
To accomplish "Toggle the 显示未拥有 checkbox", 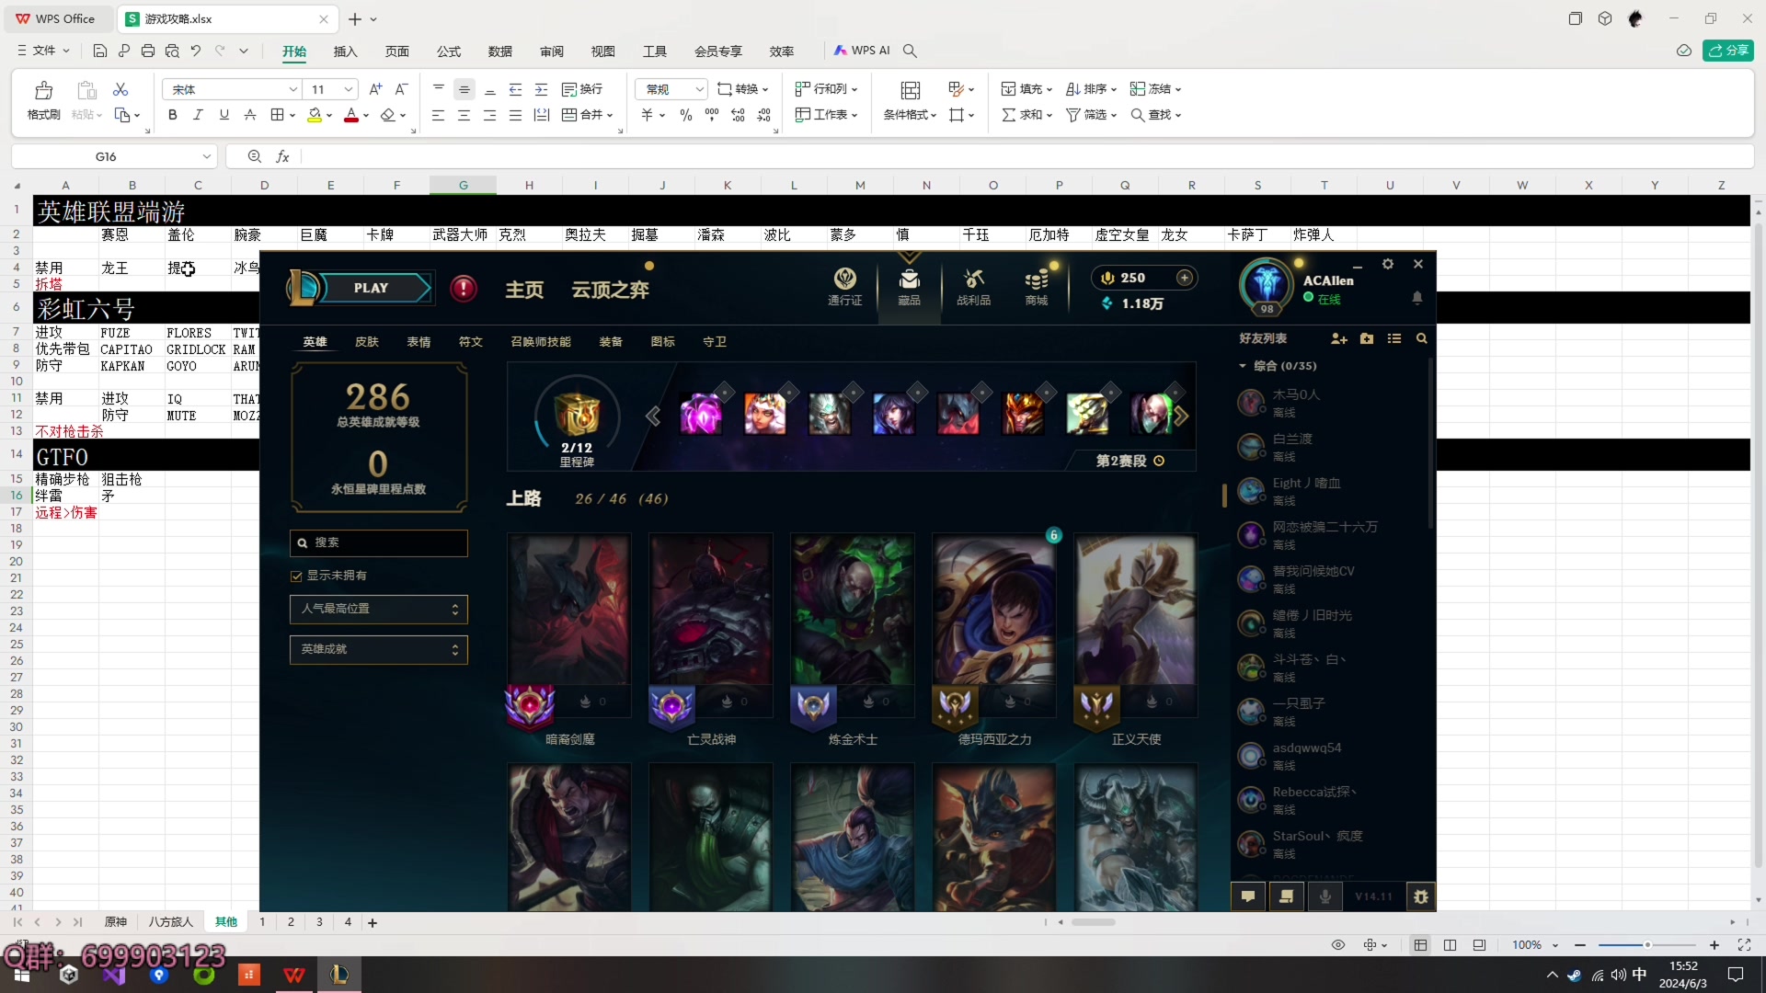I will click(x=296, y=576).
